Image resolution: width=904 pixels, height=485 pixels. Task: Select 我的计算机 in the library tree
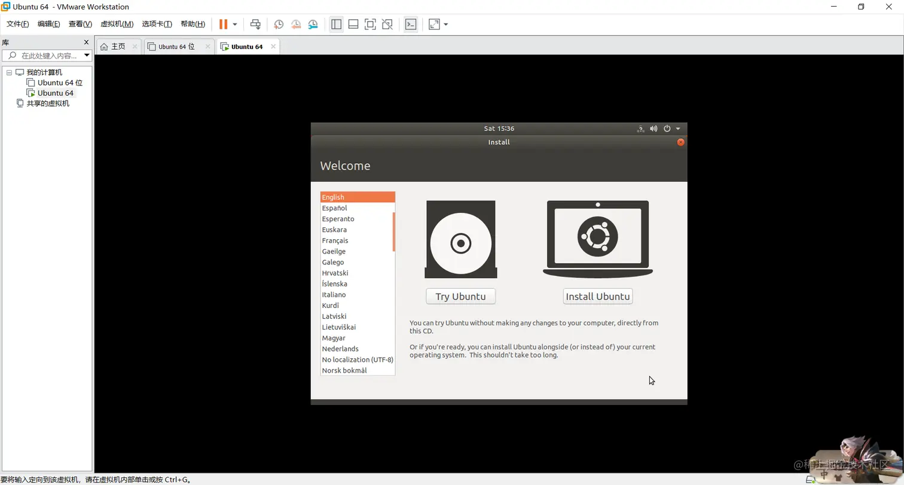[44, 72]
